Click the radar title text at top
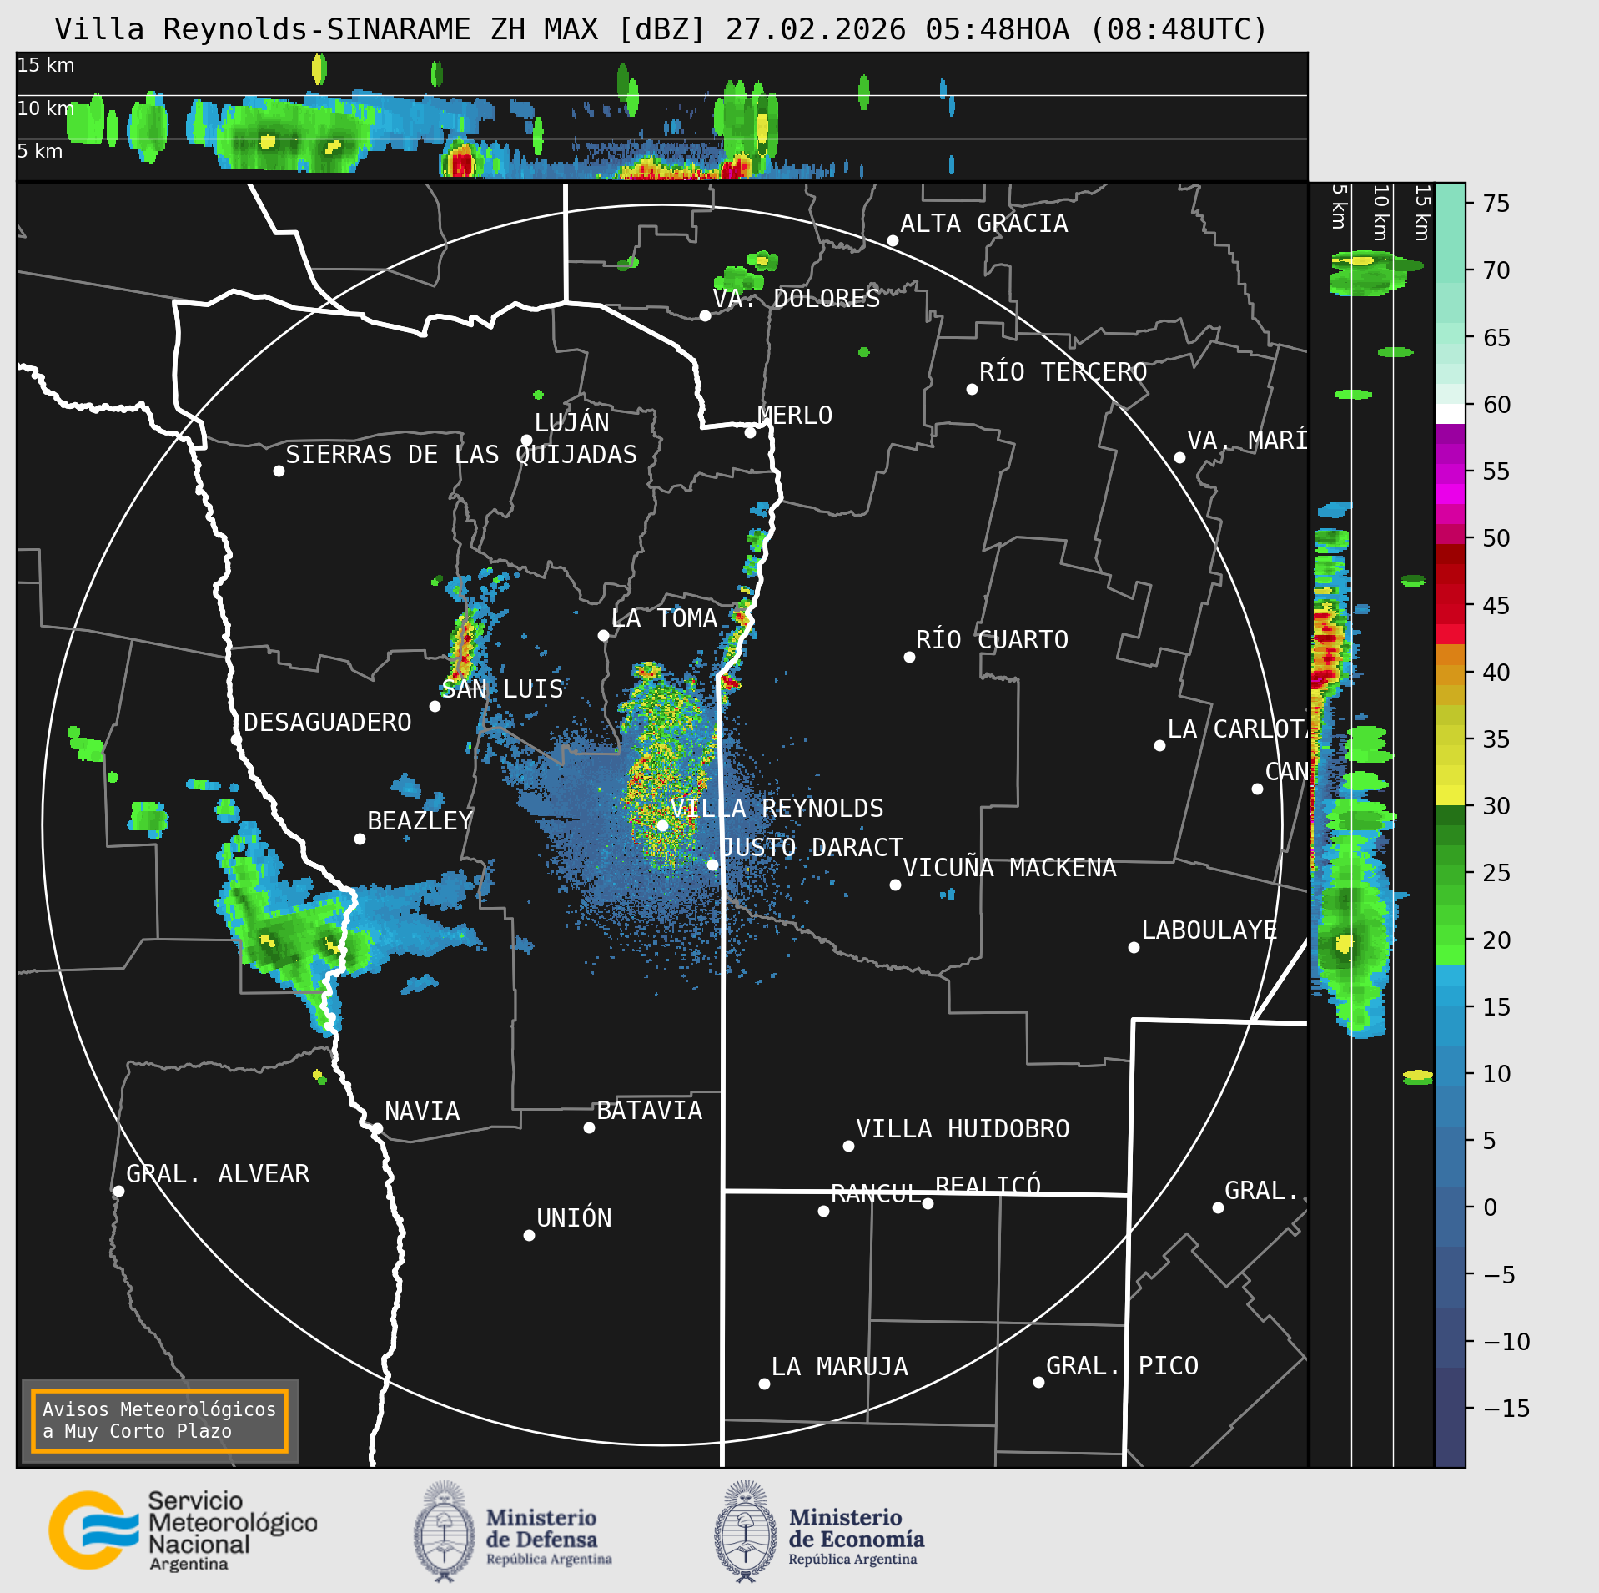Screen dimensions: 1599x1593 click(661, 29)
